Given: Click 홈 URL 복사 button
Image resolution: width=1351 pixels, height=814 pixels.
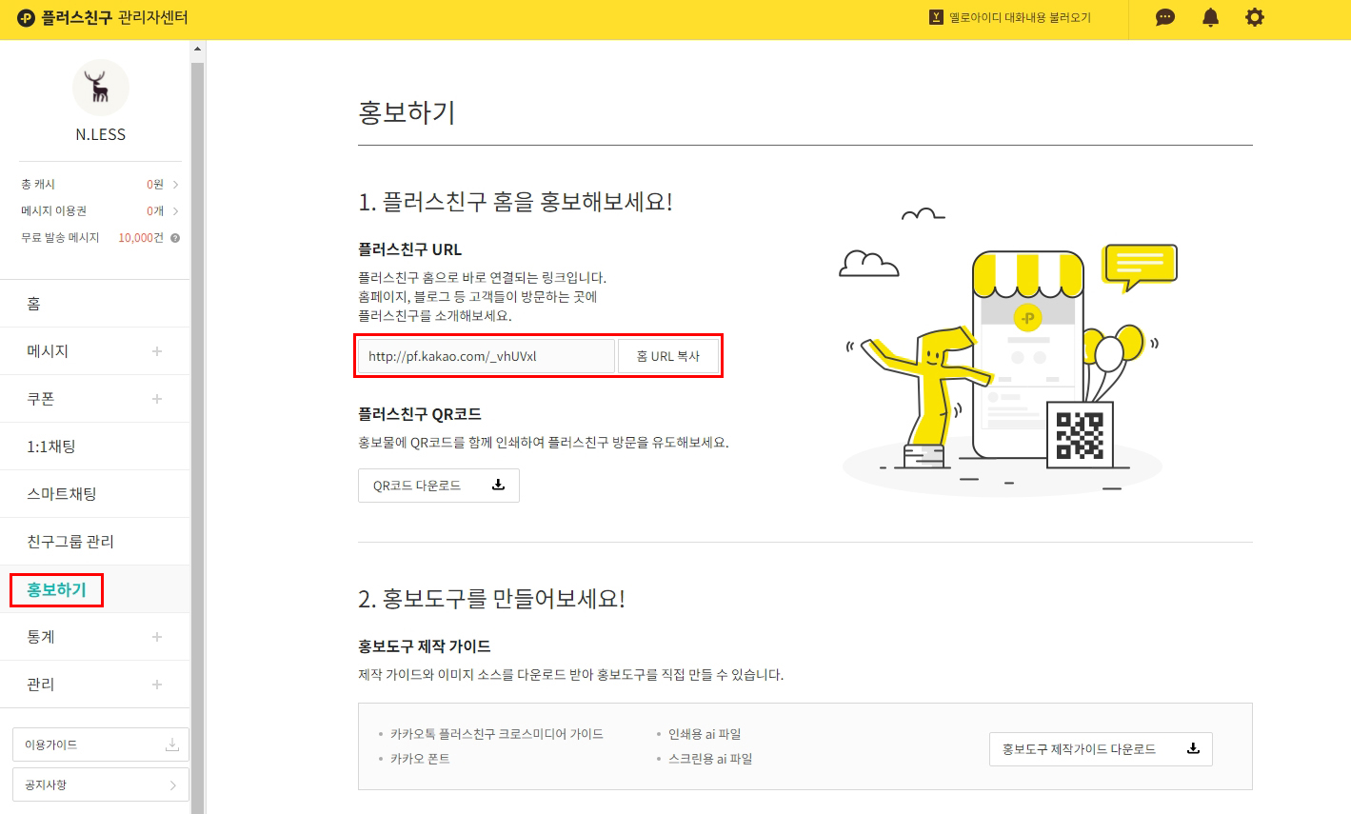Looking at the screenshot, I should pos(668,356).
